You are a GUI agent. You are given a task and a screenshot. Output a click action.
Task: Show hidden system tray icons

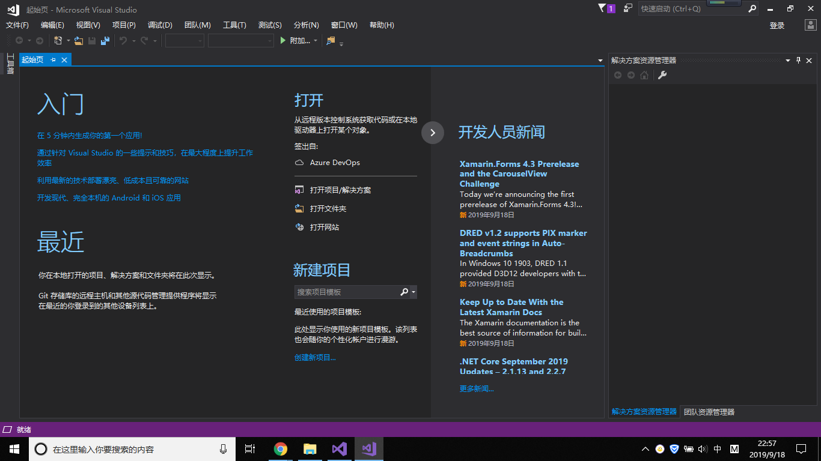(646, 449)
